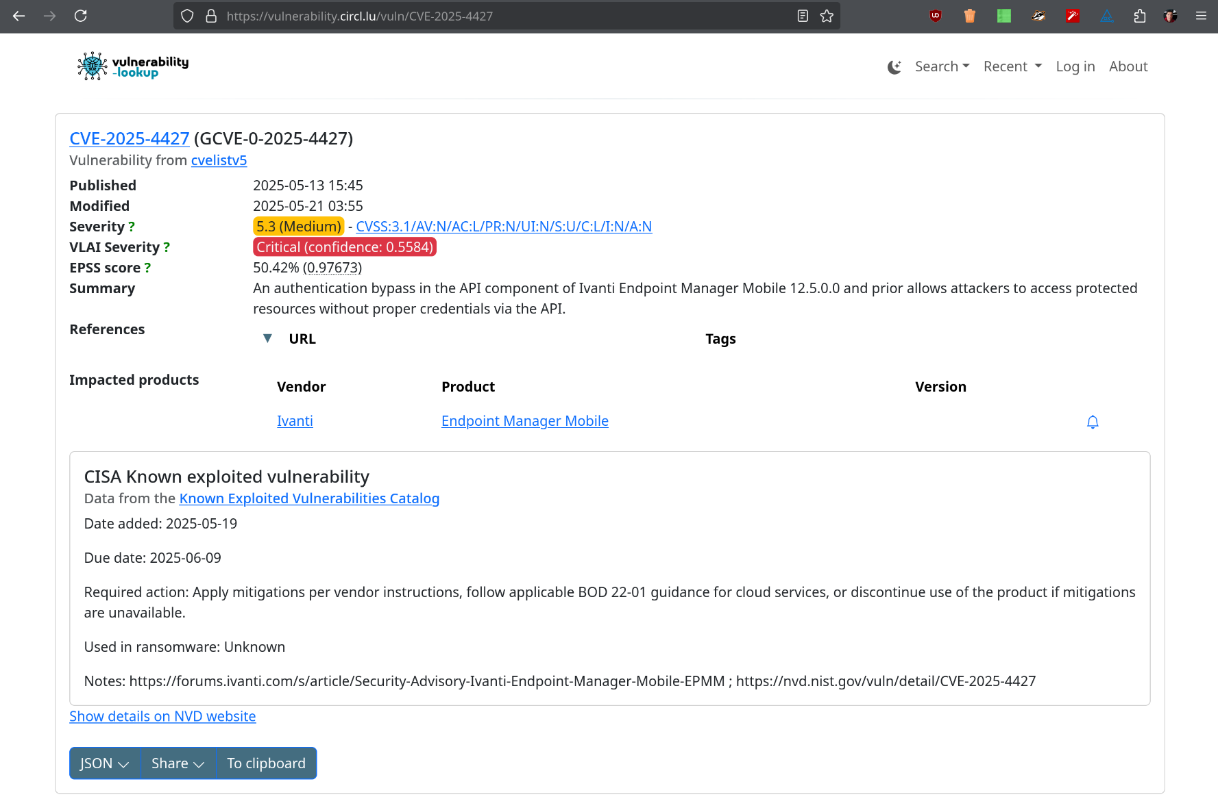Copy vulnerability with To clipboard button
The height and width of the screenshot is (799, 1218).
pos(267,763)
